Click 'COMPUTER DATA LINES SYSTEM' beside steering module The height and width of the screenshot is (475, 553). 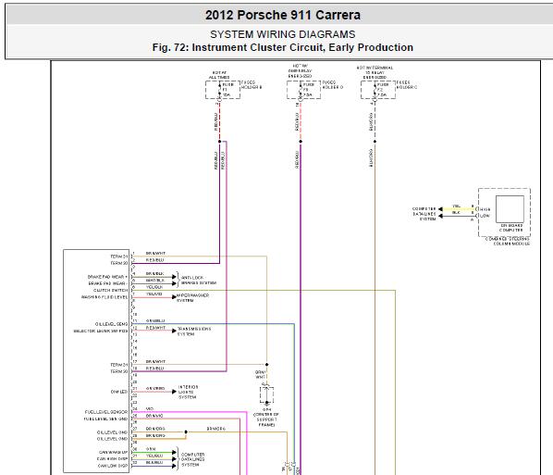pos(424,214)
